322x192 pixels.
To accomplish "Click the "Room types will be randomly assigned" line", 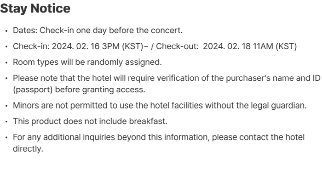I will pyautogui.click(x=87, y=62).
